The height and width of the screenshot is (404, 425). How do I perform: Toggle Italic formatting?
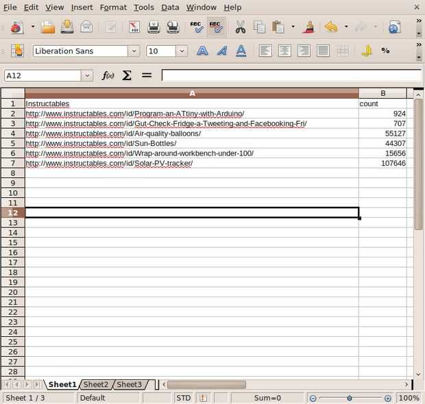221,51
